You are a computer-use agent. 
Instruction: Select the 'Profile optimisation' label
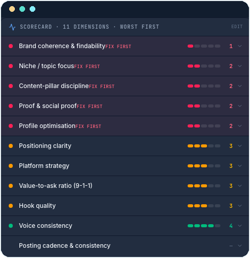(x=47, y=126)
